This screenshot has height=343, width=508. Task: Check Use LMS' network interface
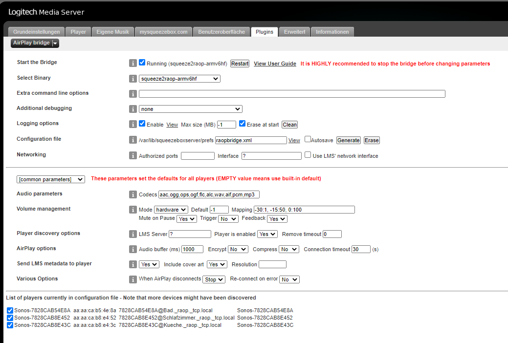(x=308, y=155)
